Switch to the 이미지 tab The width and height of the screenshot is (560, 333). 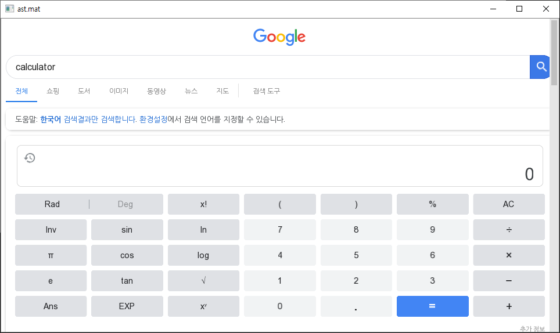click(x=119, y=91)
